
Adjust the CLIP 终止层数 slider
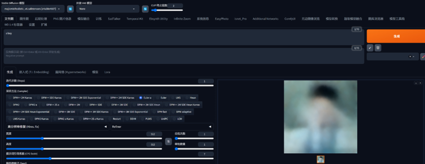[x=167, y=10]
